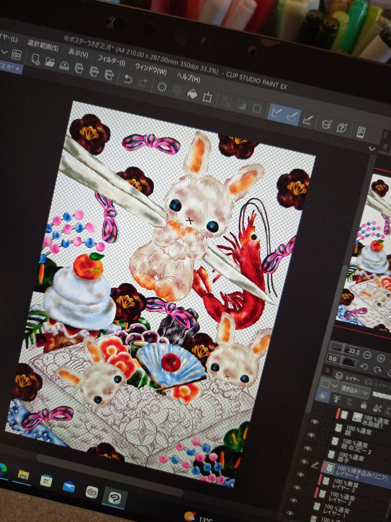The height and width of the screenshot is (522, 391).
Task: Click the Scale/Rotate transform icon
Action: pyautogui.click(x=207, y=96)
